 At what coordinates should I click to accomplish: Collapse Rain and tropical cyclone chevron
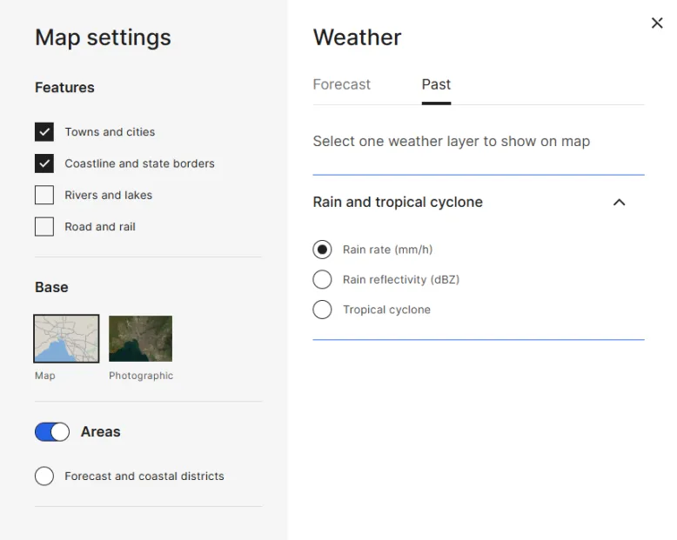click(x=619, y=203)
